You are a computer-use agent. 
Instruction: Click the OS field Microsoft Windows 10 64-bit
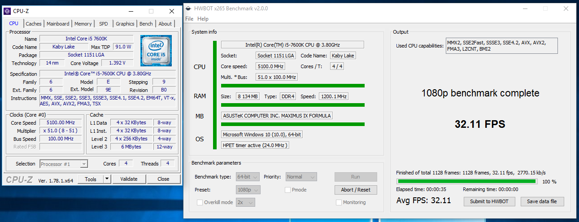262,135
